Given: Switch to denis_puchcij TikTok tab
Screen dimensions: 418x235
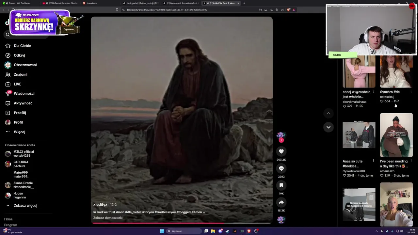Looking at the screenshot, I should 141,3.
